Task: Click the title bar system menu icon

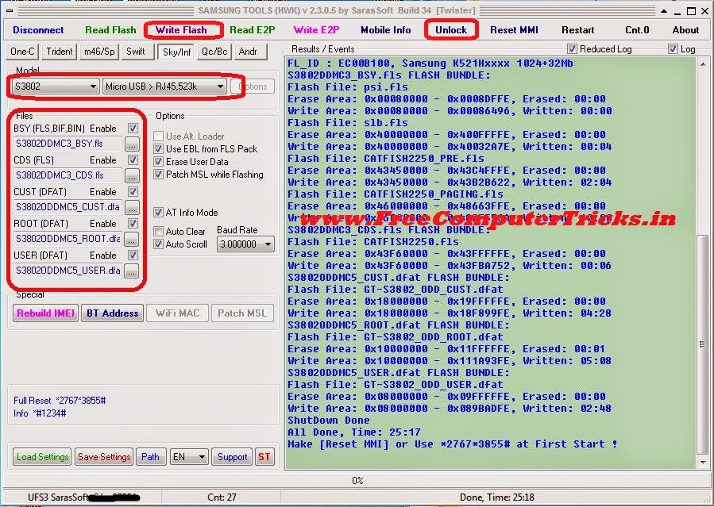Action: click(10, 10)
